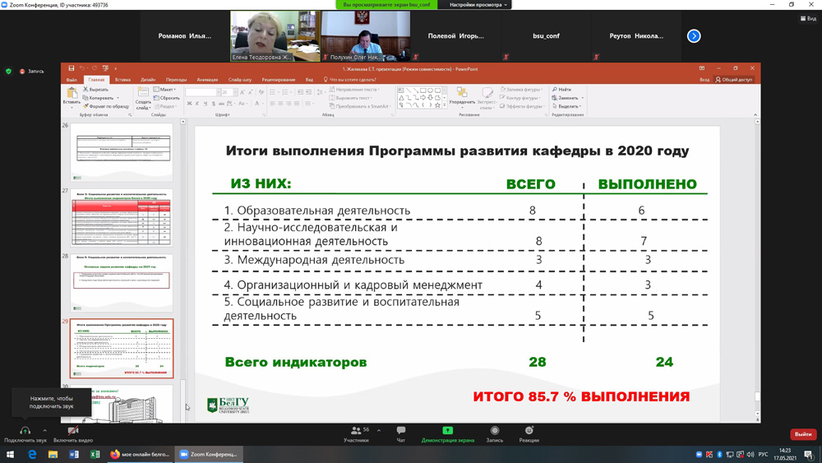822x463 pixels.
Task: Expand the shapes gallery more arrow
Action: 445,106
